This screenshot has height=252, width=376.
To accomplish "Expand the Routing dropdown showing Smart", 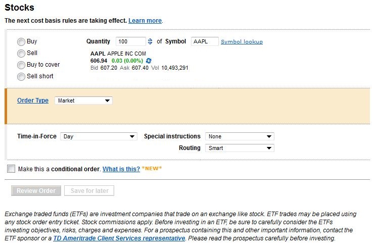I will coord(240,148).
